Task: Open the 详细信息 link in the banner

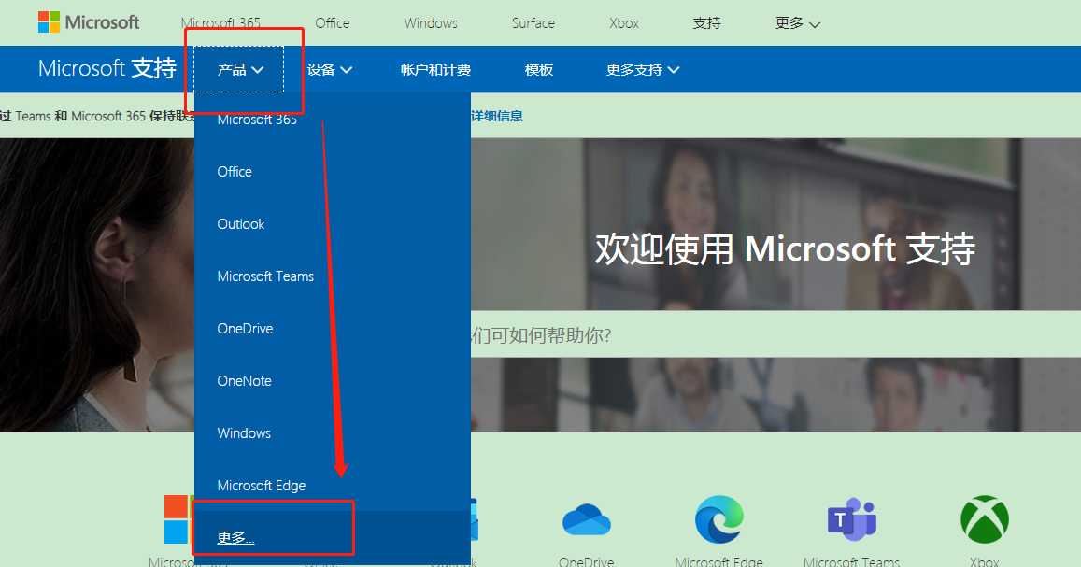Action: tap(497, 116)
